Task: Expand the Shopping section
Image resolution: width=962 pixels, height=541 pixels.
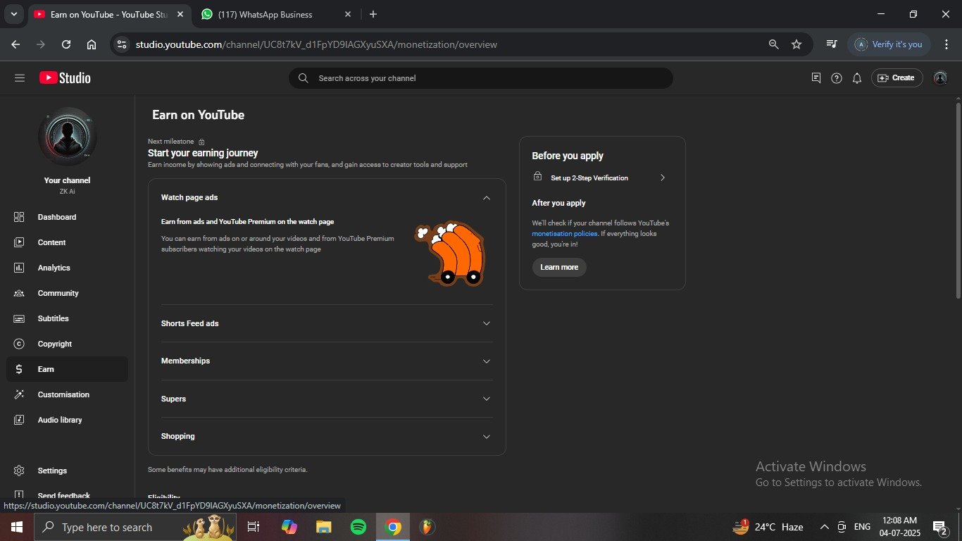Action: tap(486, 437)
